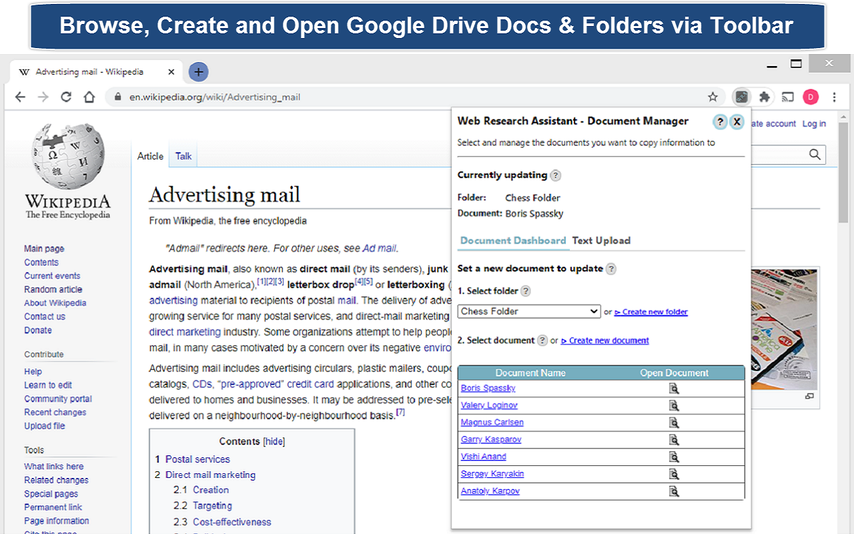Switch to the Text Upload tab

[x=601, y=240]
